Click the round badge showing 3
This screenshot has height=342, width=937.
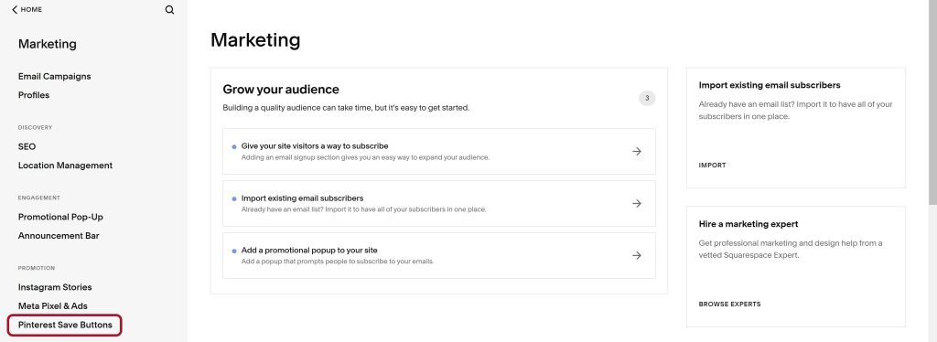point(647,99)
